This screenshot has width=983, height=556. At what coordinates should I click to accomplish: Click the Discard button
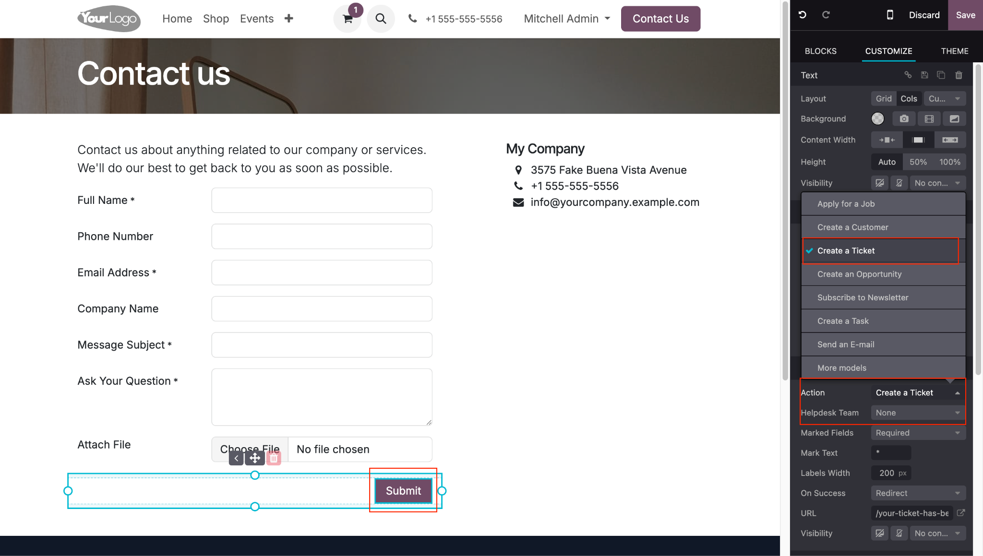pyautogui.click(x=924, y=15)
